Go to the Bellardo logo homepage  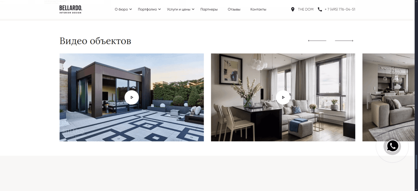pos(70,9)
